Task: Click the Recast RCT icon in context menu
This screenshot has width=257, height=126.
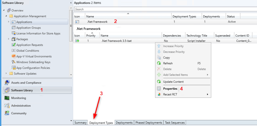Action: 159,94
